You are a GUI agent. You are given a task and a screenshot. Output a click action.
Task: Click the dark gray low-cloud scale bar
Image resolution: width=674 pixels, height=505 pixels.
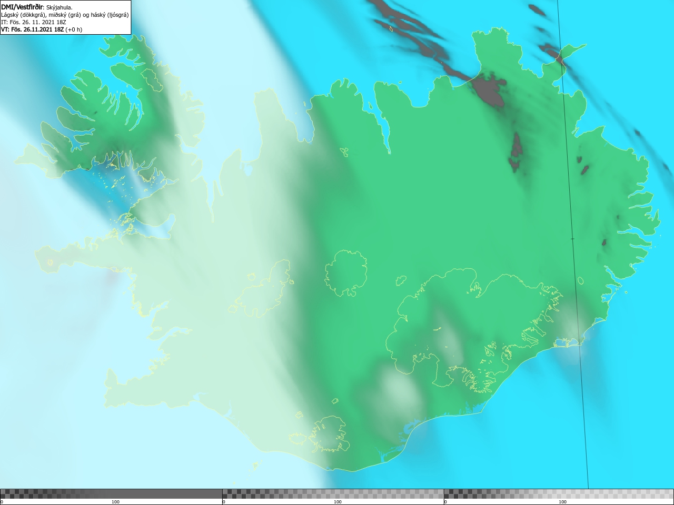tap(111, 494)
